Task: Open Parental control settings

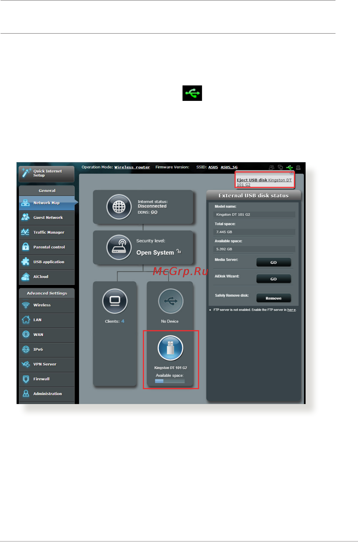Action: point(47,247)
